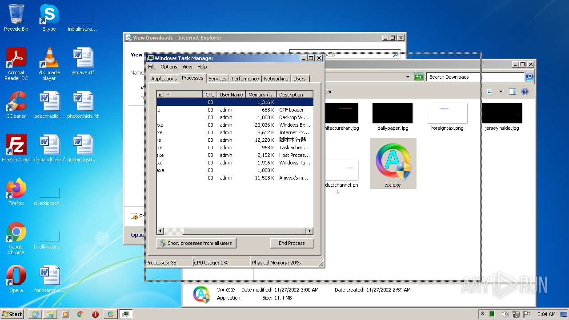
Task: Open the Skype desktop shortcut
Action: point(49,18)
